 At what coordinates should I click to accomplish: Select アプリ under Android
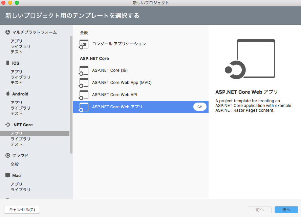click(x=16, y=103)
